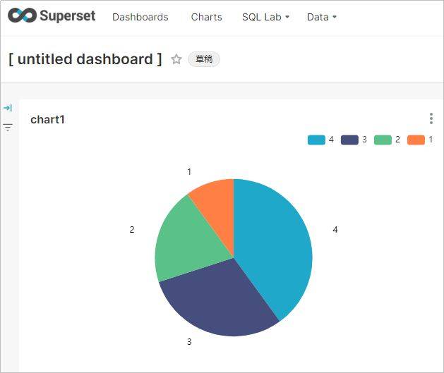444x373 pixels.
Task: Click the chart1 title link
Action: [48, 120]
